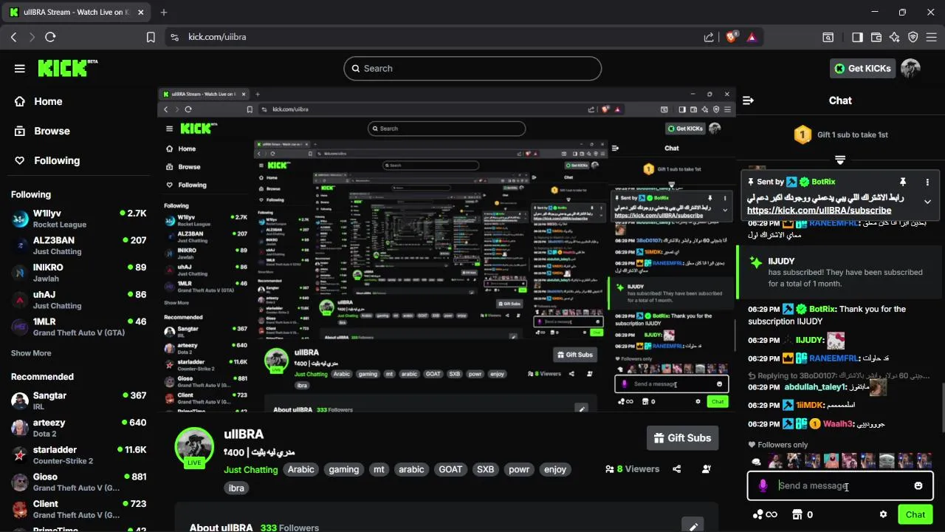
Task: Open the pinned message three-dot menu
Action: [927, 182]
